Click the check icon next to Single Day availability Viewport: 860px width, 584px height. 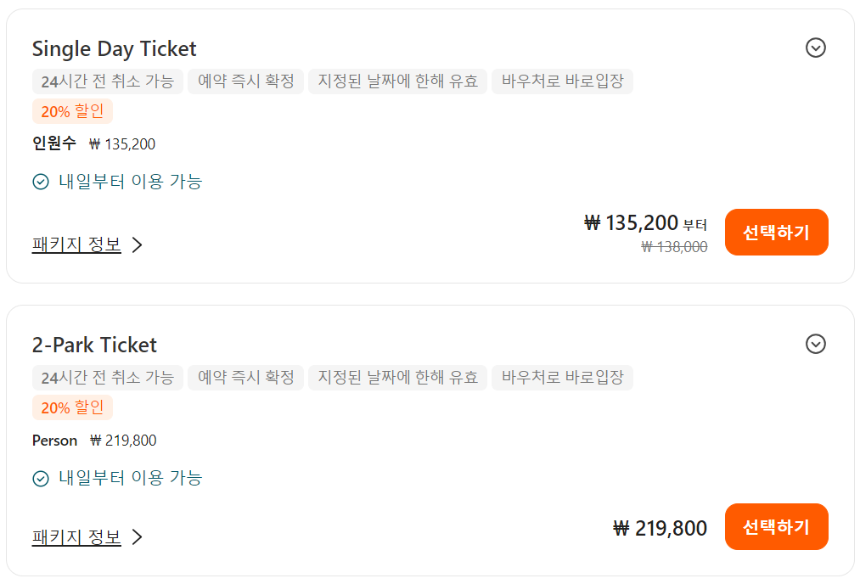click(x=41, y=182)
